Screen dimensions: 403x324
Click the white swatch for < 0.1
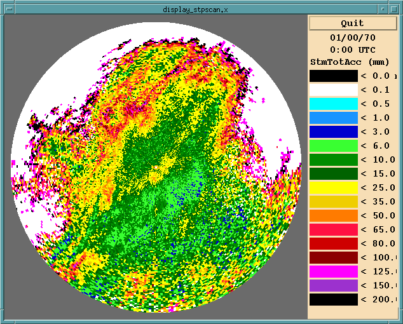coord(333,90)
